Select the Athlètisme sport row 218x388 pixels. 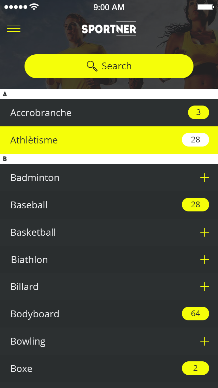click(x=85, y=140)
